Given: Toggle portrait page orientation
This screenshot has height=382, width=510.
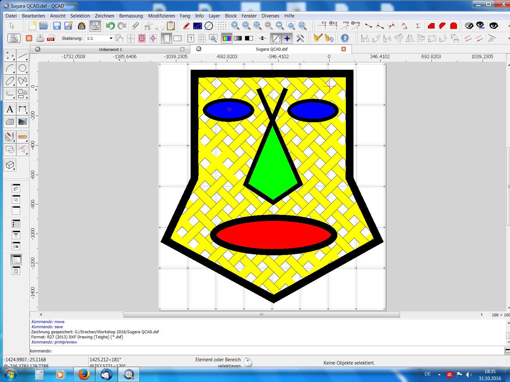Looking at the screenshot, I should tap(166, 39).
